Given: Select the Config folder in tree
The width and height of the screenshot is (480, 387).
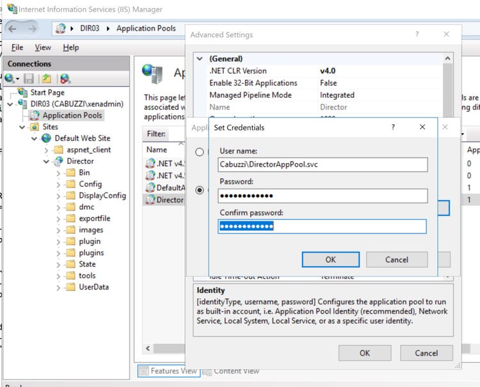Looking at the screenshot, I should tap(90, 184).
